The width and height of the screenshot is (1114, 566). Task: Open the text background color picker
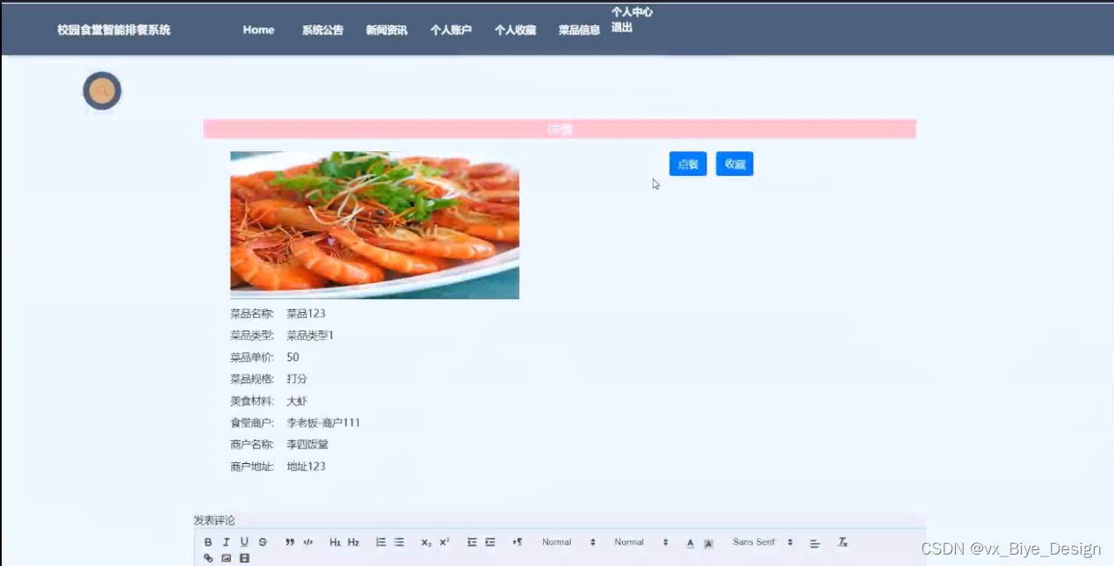[x=708, y=543]
